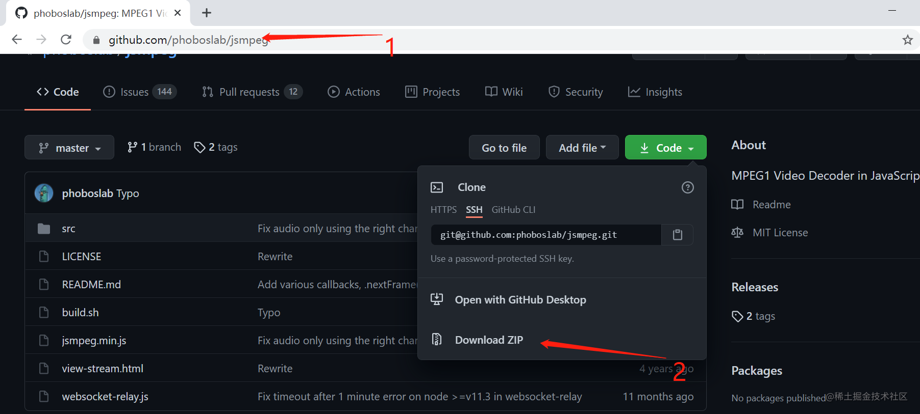Toggle the green Code dropdown button

666,148
